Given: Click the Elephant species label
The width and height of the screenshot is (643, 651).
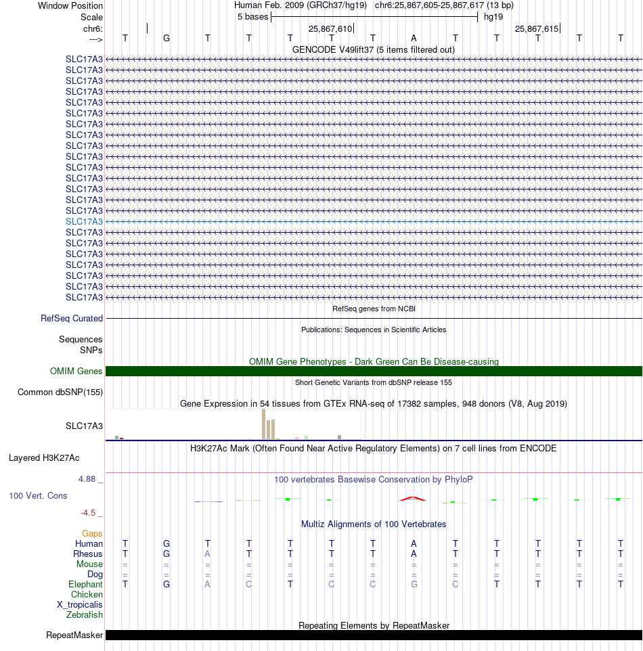Looking at the screenshot, I should pyautogui.click(x=85, y=585).
